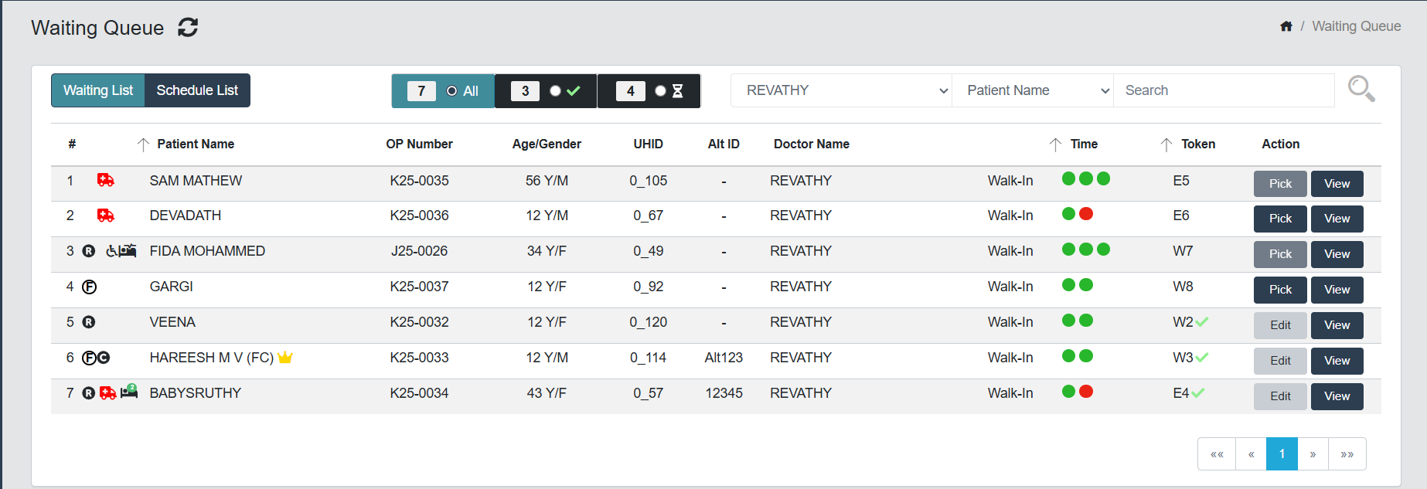
Task: Click the refresh icon beside Waiting Queue
Action: pos(188,28)
